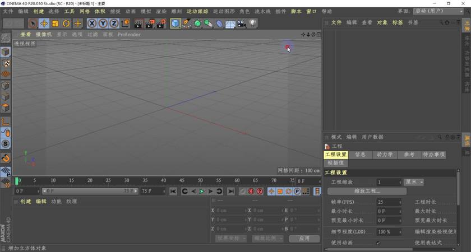Open the 文件 menu in main menu bar

[8, 11]
